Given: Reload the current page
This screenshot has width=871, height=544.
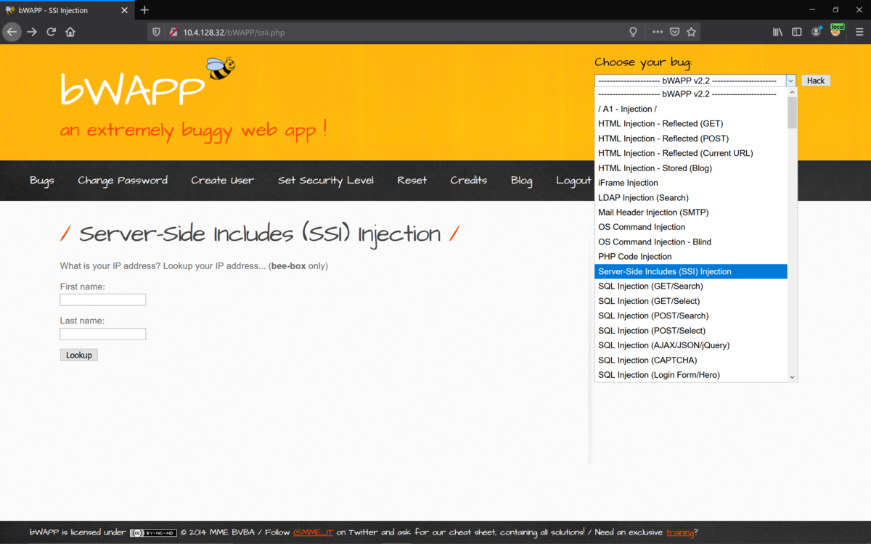Looking at the screenshot, I should [51, 32].
